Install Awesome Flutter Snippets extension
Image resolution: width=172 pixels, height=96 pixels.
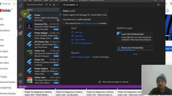[x=56, y=29]
